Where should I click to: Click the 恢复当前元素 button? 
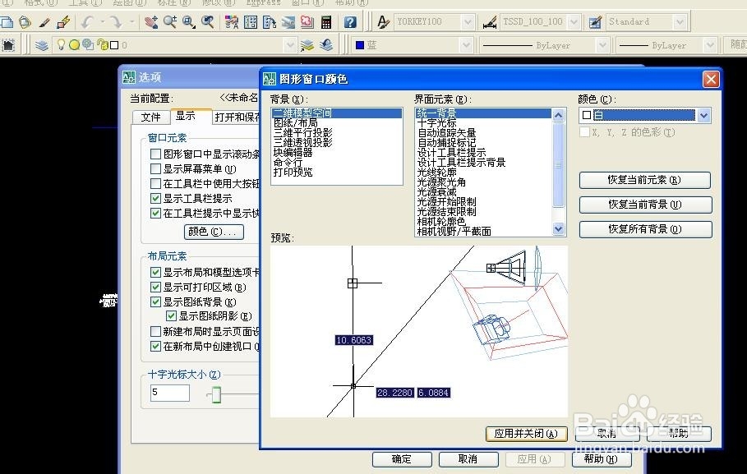click(644, 180)
